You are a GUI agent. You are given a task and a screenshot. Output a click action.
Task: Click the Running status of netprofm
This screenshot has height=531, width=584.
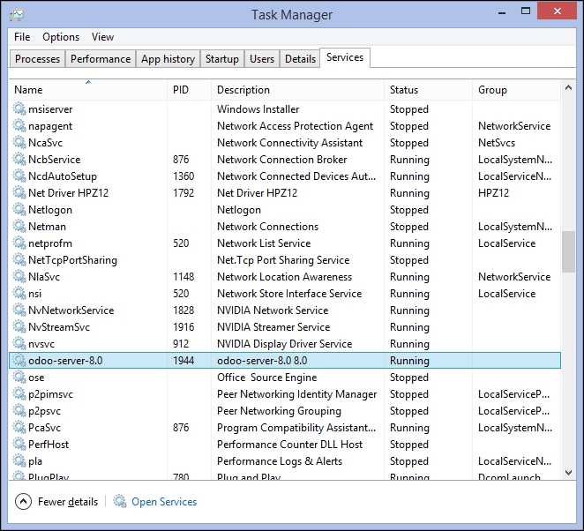pos(409,243)
